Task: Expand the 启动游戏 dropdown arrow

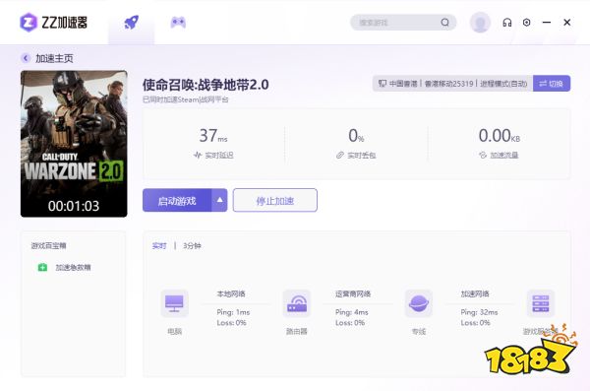Action: [219, 200]
